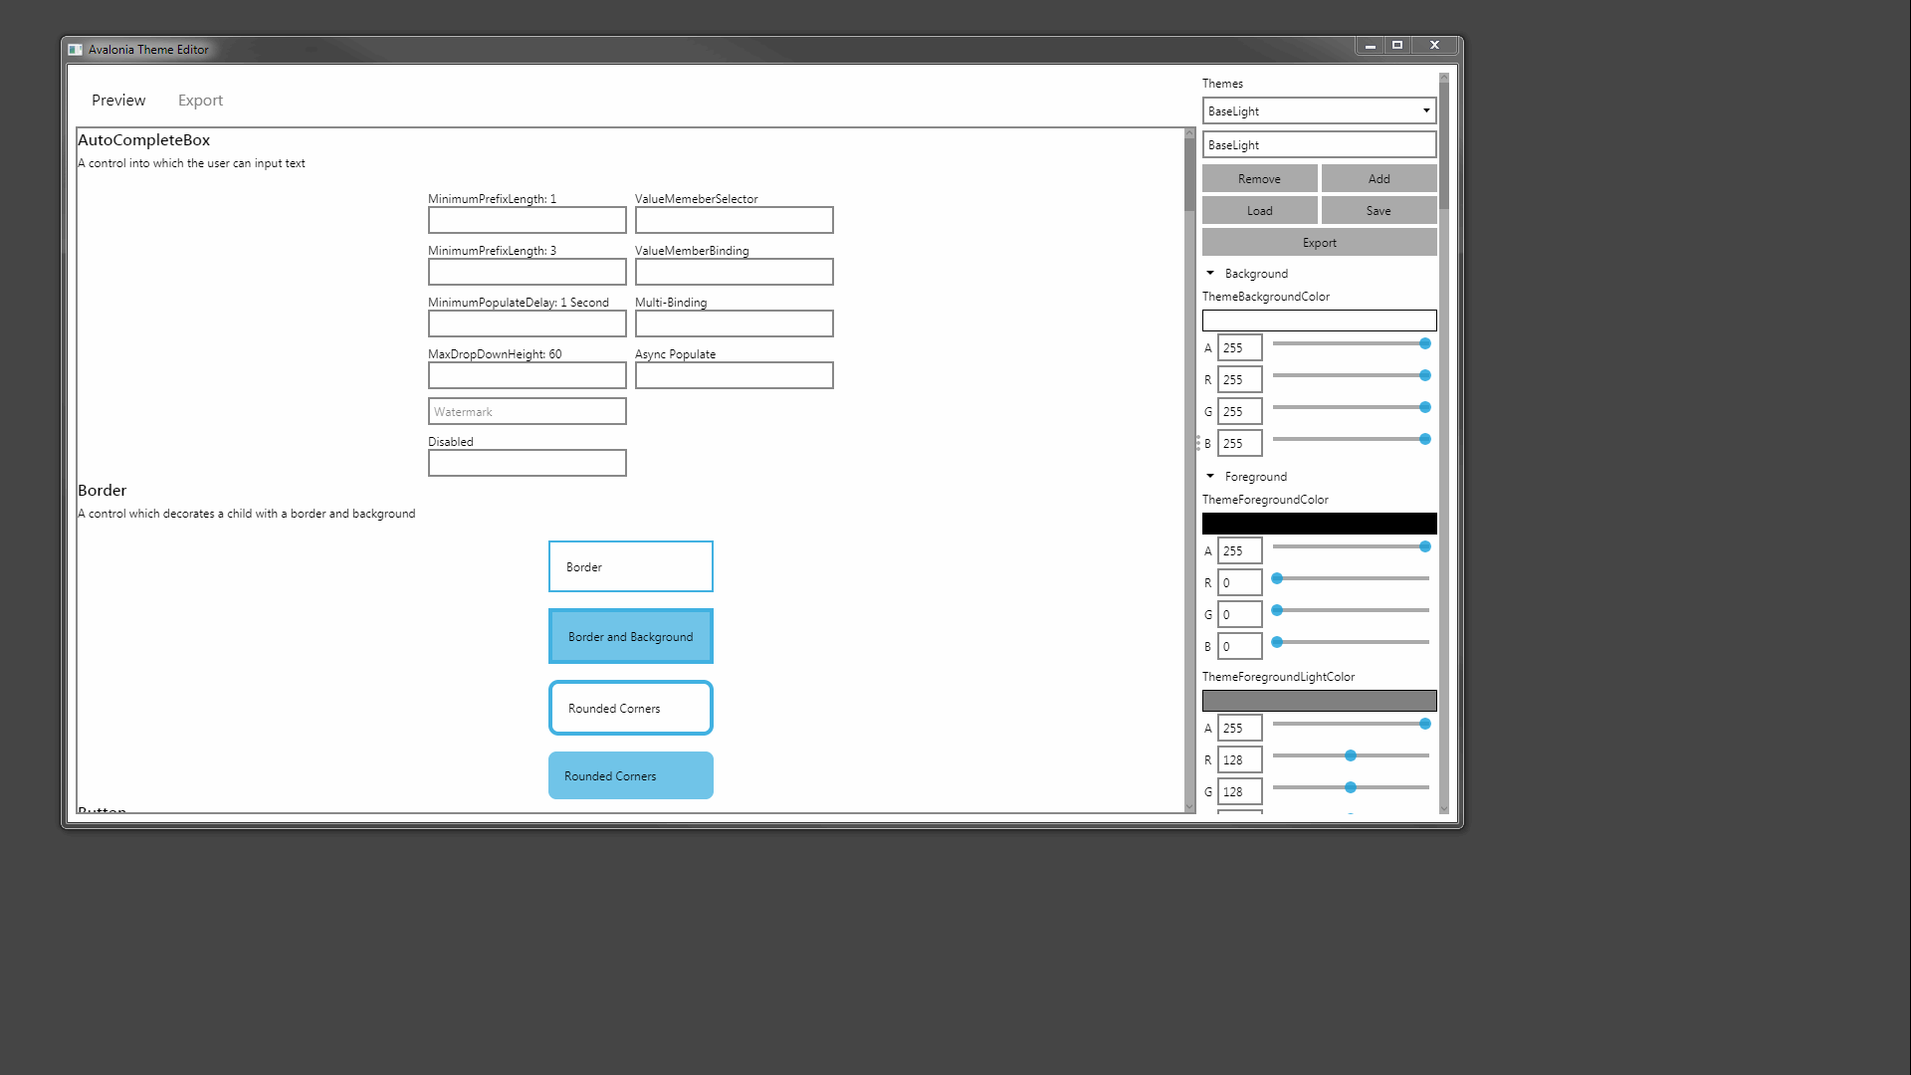Viewport: 1911px width, 1075px height.
Task: Click the Add theme button
Action: tap(1379, 179)
